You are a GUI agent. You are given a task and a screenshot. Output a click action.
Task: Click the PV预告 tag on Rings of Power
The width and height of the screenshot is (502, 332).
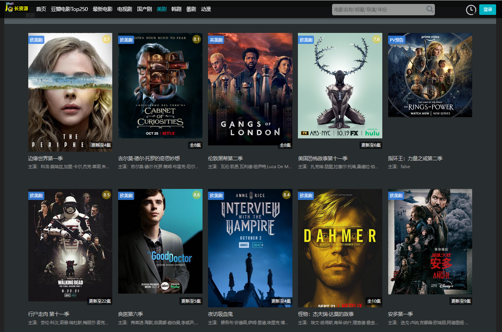(x=396, y=40)
